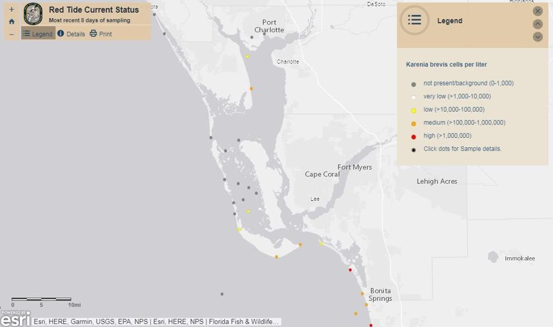
Task: Select the orange medium dot in Charlotte Harbor
Action: pos(251,89)
